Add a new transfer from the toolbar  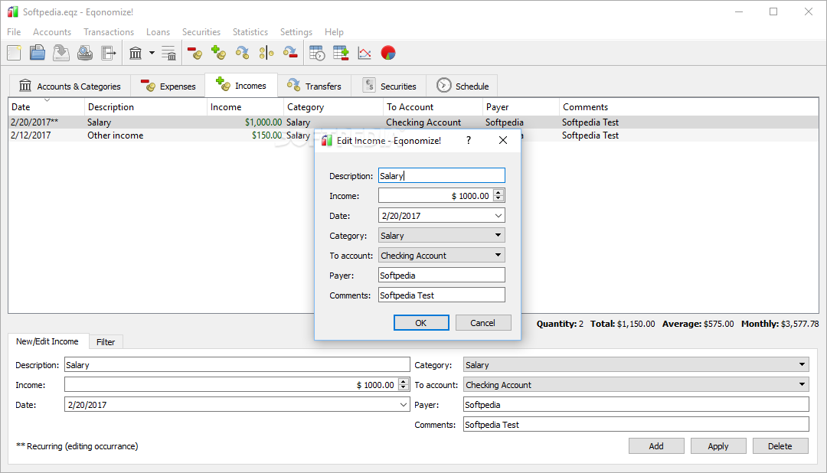point(242,53)
